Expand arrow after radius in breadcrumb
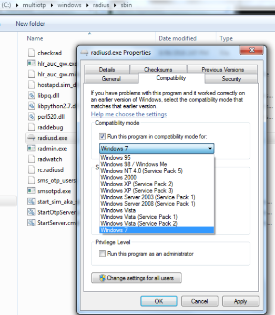 [x=115, y=5]
